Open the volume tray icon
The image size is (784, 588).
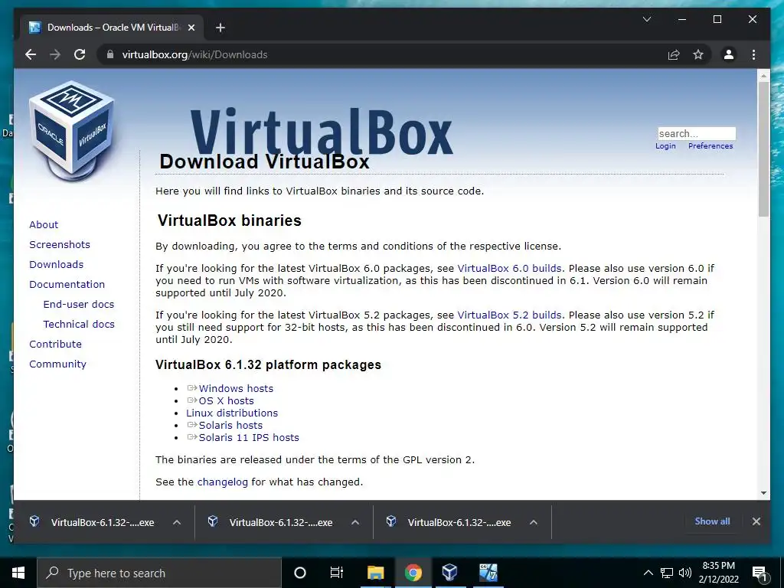685,573
